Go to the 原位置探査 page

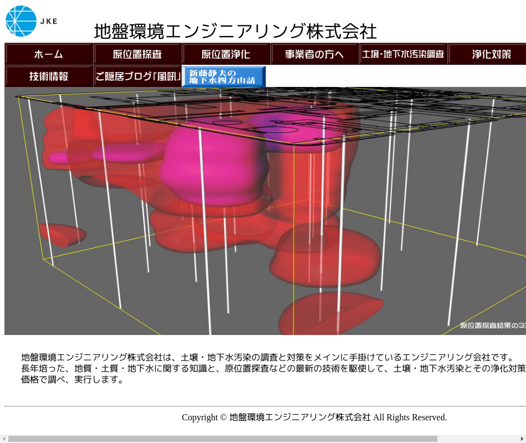pyautogui.click(x=137, y=54)
